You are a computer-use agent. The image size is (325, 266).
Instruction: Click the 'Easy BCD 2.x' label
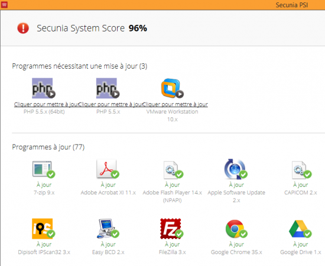coord(108,252)
